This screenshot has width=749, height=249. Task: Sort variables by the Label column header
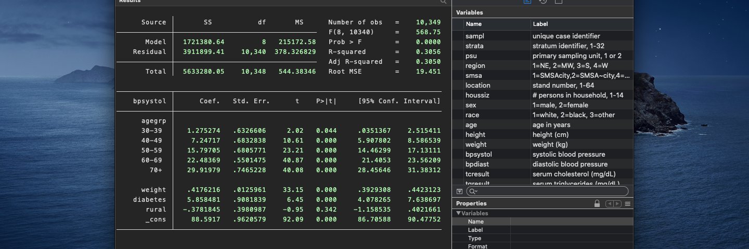click(582, 24)
